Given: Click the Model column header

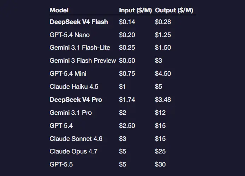Looking at the screenshot, I should (59, 10).
